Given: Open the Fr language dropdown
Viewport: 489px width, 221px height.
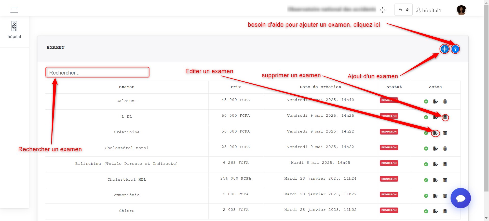Looking at the screenshot, I should (x=403, y=10).
